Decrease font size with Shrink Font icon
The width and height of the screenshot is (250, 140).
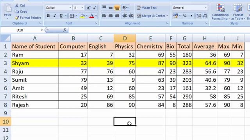(x=95, y=8)
